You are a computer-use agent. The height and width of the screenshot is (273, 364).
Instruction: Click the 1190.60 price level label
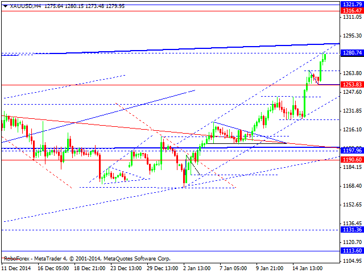coord(351,160)
